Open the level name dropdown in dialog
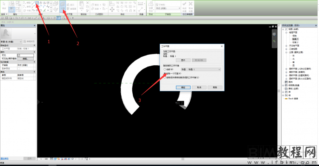319x166 pixels. [201, 69]
